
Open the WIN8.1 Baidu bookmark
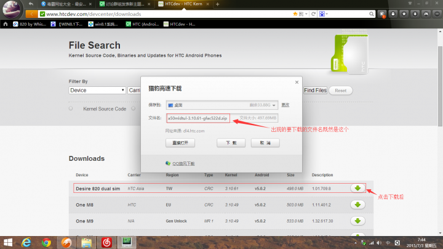pyautogui.click(x=66, y=24)
